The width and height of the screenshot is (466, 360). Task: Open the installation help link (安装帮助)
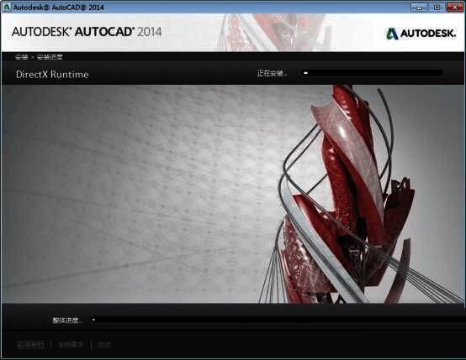(30, 345)
